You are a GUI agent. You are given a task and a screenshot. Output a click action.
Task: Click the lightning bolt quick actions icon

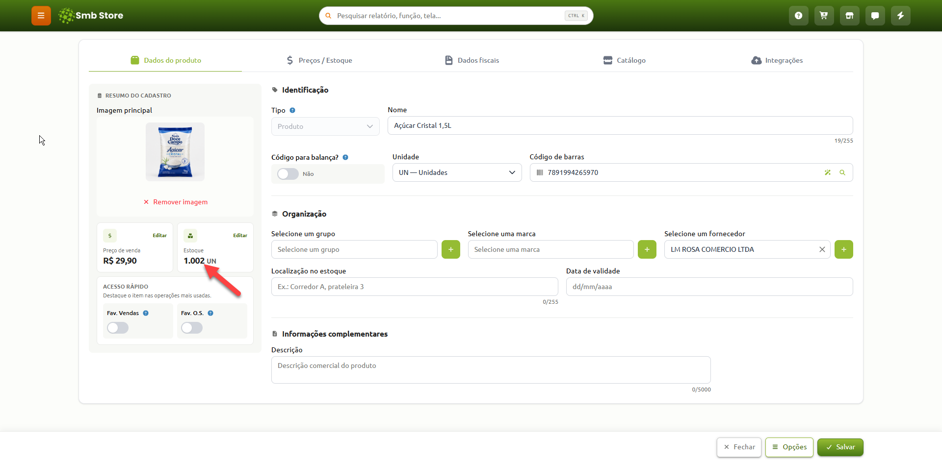pos(901,16)
